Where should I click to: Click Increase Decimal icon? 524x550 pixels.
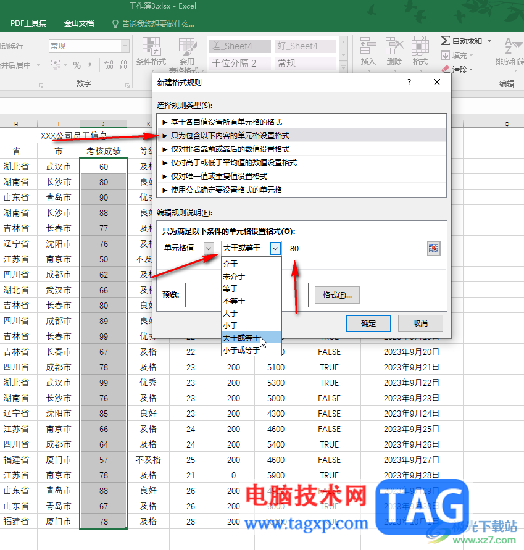click(109, 65)
